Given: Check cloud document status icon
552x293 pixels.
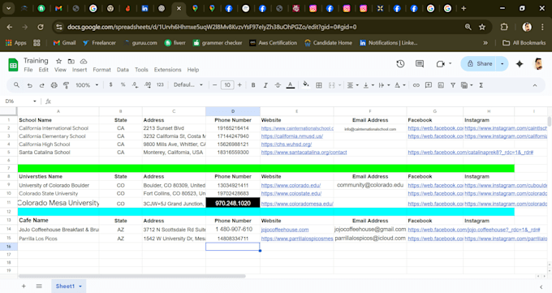Looking at the screenshot, I should point(84,61).
